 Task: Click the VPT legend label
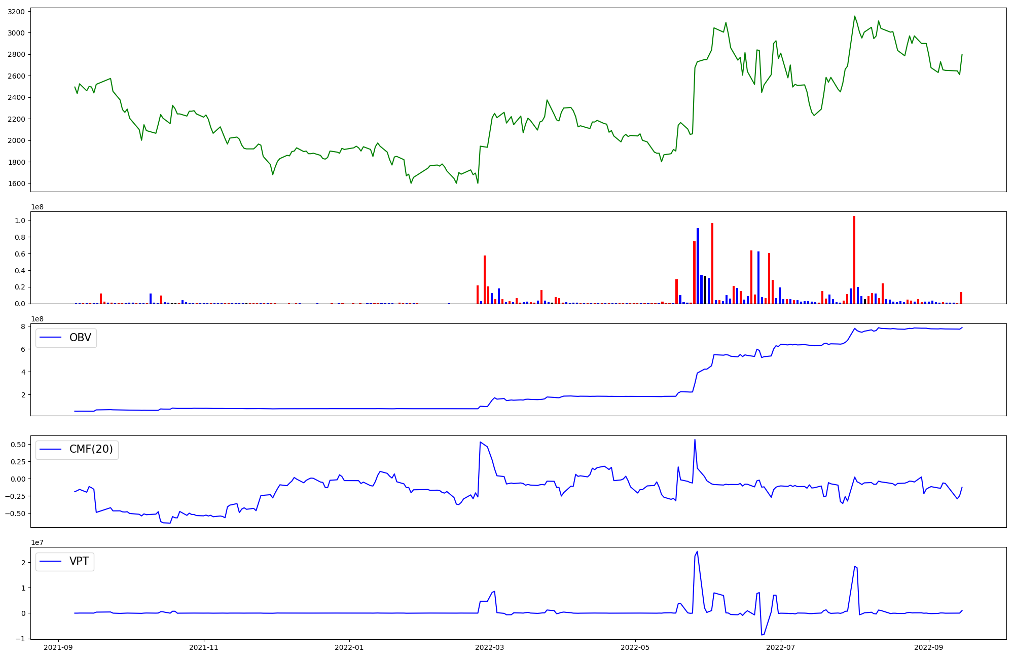click(79, 561)
